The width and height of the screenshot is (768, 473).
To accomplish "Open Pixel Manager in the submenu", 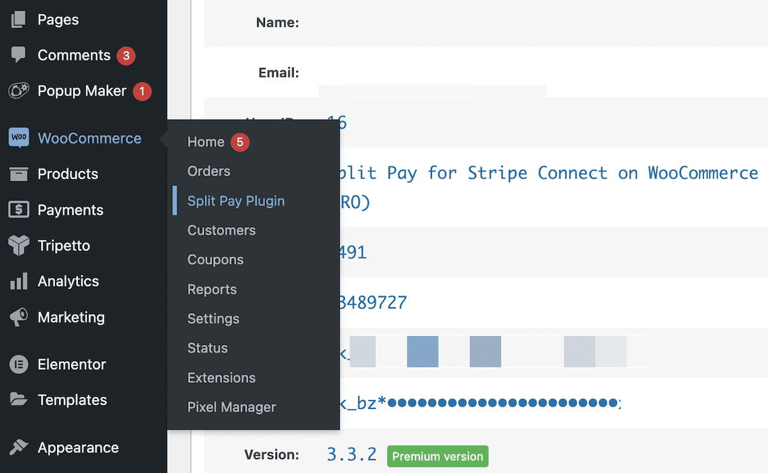I will (x=232, y=407).
